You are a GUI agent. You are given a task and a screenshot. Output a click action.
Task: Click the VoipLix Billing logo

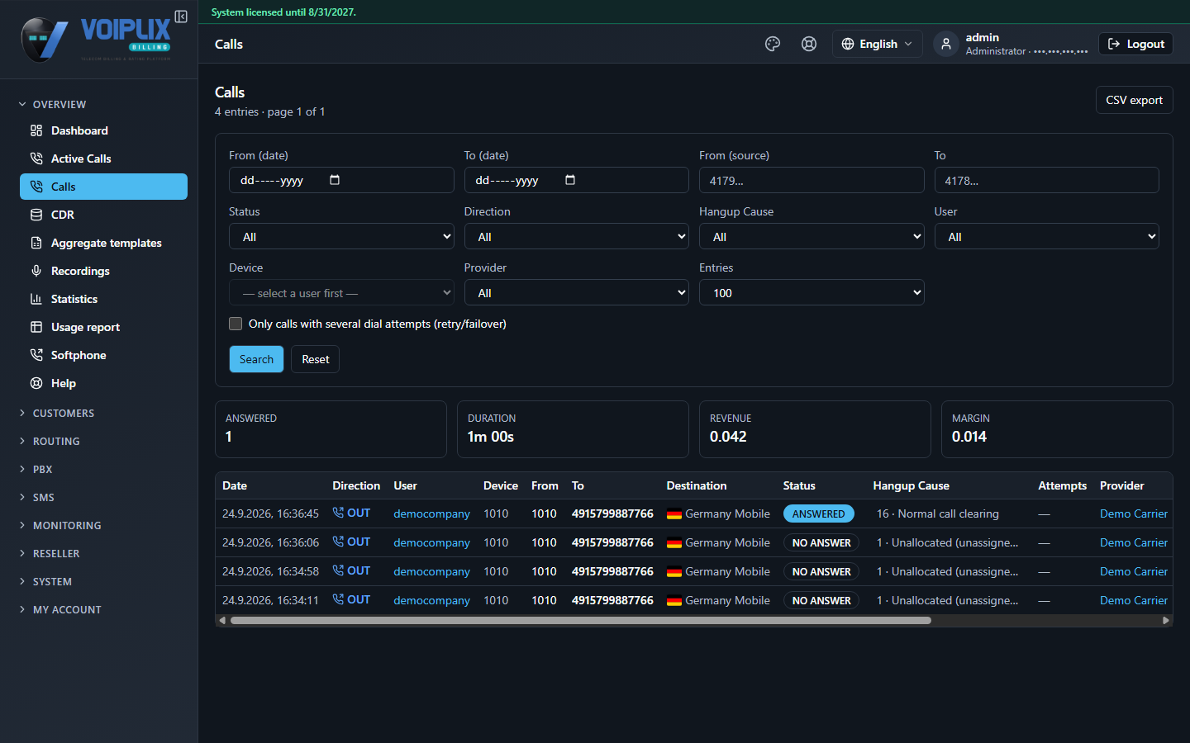pos(97,39)
